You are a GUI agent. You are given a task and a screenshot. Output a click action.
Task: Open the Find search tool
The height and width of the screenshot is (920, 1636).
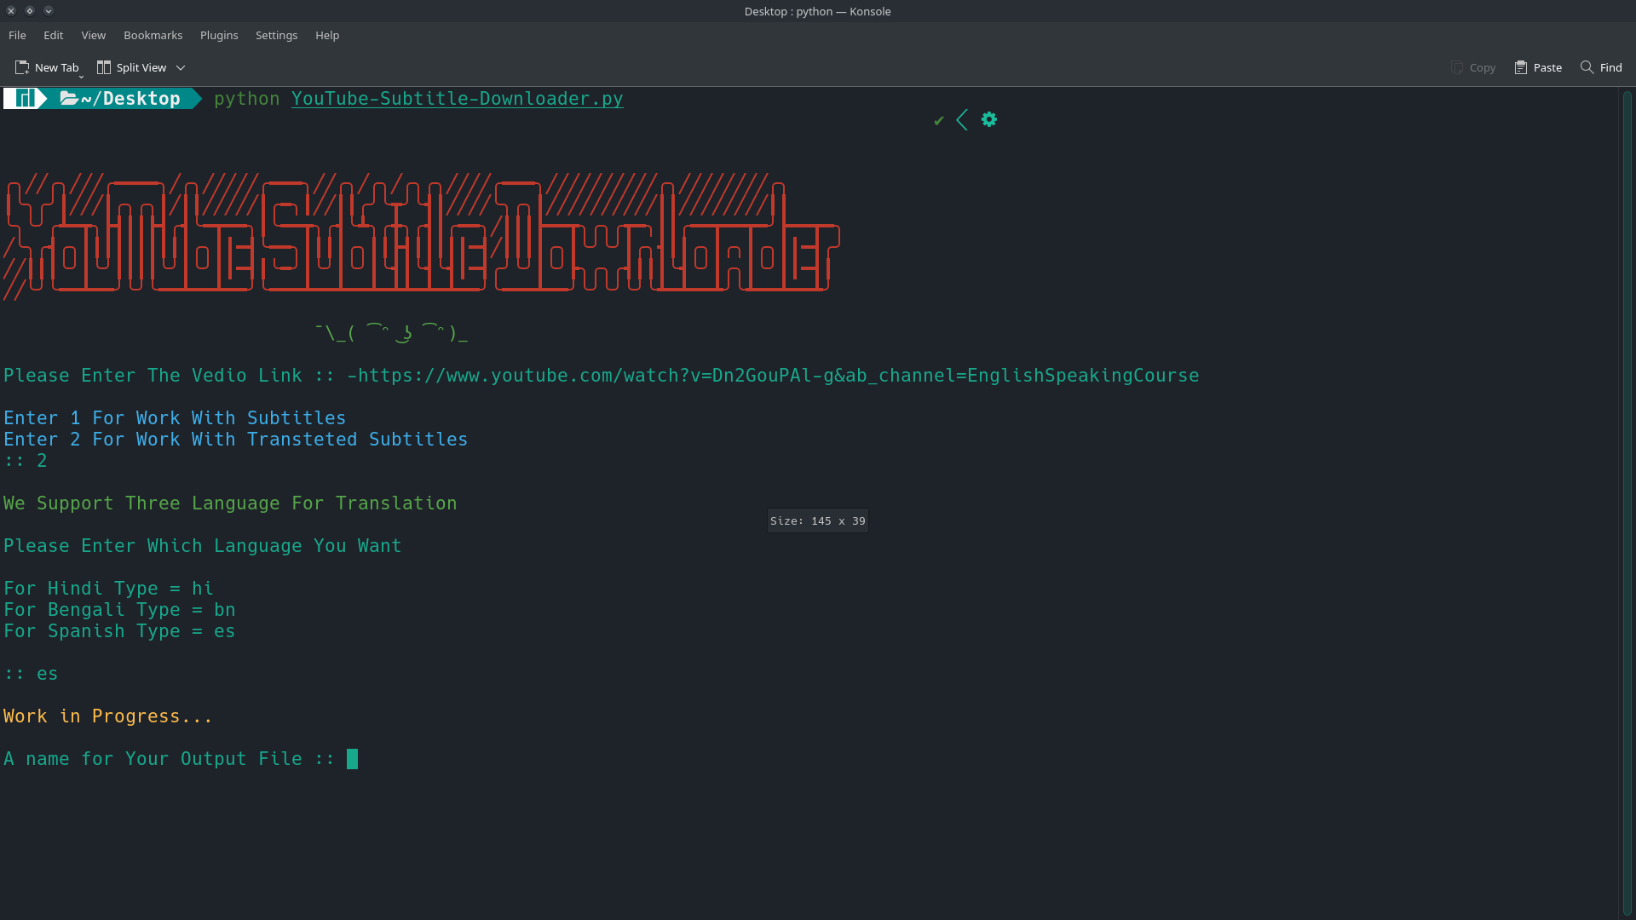click(x=1602, y=67)
